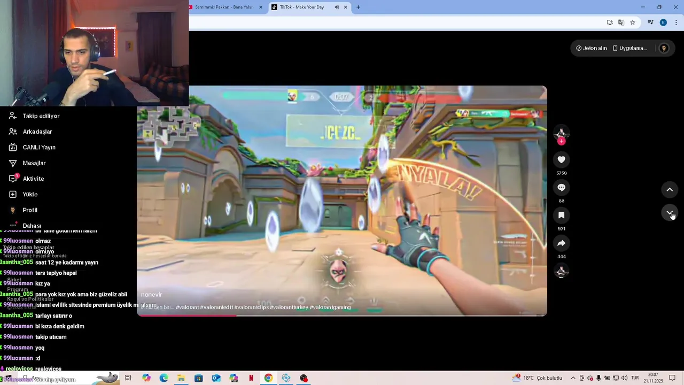Click the Jeton alın button
The width and height of the screenshot is (684, 385).
coord(592,48)
